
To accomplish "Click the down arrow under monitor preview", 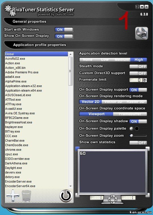I will coord(113,202).
